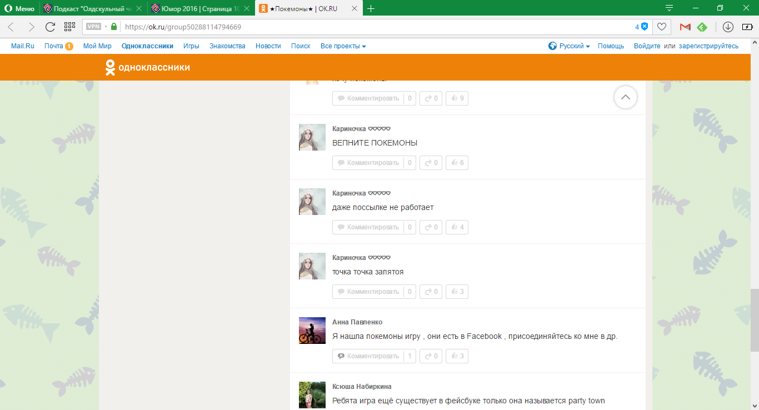The image size is (759, 410).
Task: Open Кариночка's avatar beside "точка точка запятоя"
Action: click(x=312, y=266)
